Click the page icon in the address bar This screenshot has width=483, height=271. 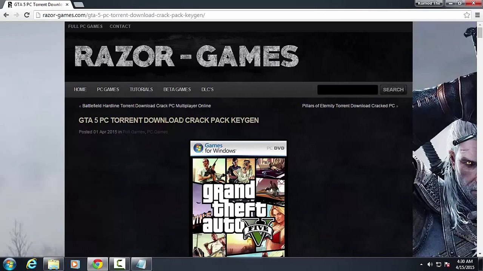point(38,15)
